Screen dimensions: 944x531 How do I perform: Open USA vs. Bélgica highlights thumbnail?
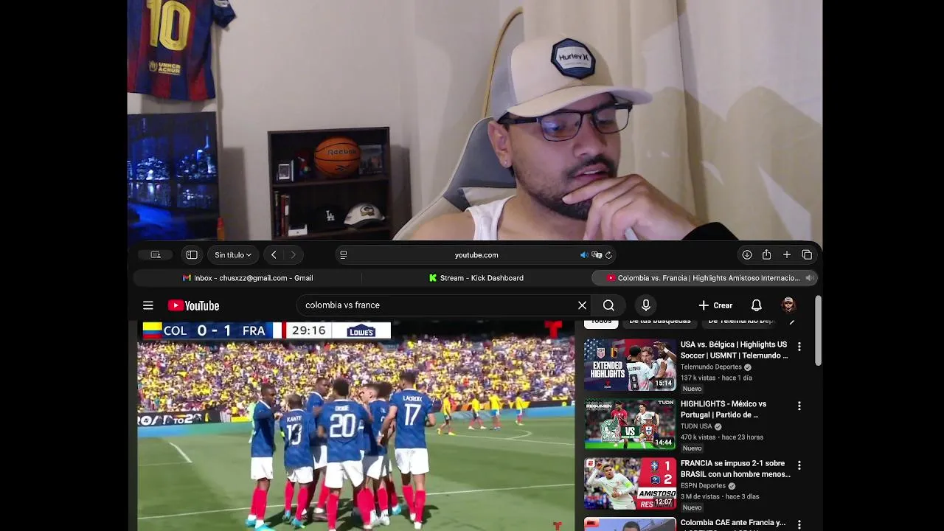630,364
